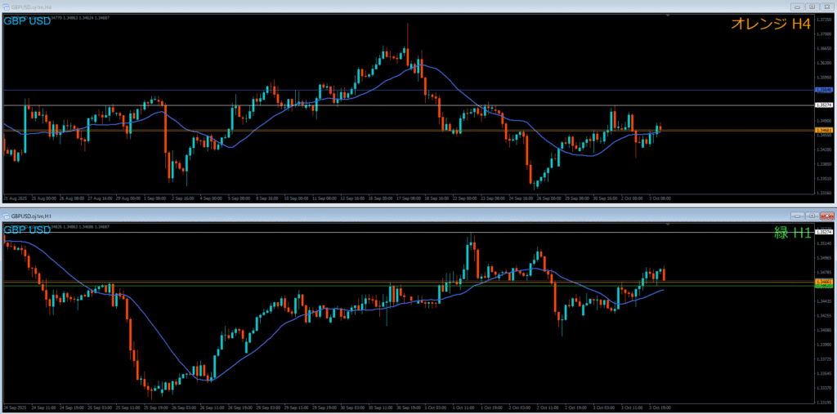Screen dimensions: 837x414
Task: Select the GBPUSD H4 window title bar
Action: click(327, 7)
